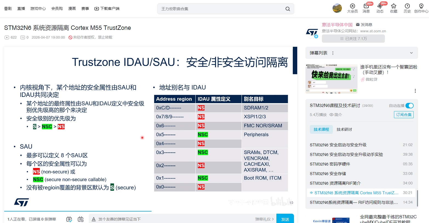Click the search magnifier icon
This screenshot has width=429, height=223.
[288, 9]
